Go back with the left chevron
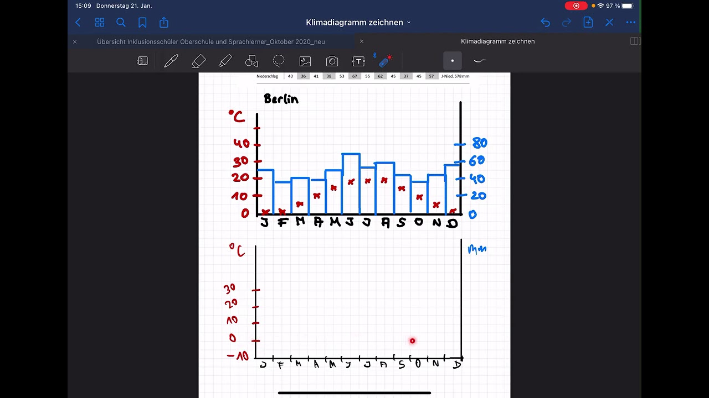The height and width of the screenshot is (398, 709). coord(78,23)
